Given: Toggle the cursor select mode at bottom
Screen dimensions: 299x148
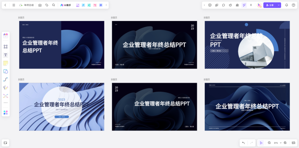Looking at the screenshot, I should coord(261,143).
